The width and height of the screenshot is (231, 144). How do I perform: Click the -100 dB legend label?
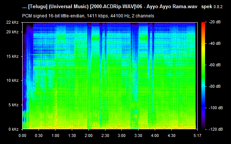tap(215, 108)
